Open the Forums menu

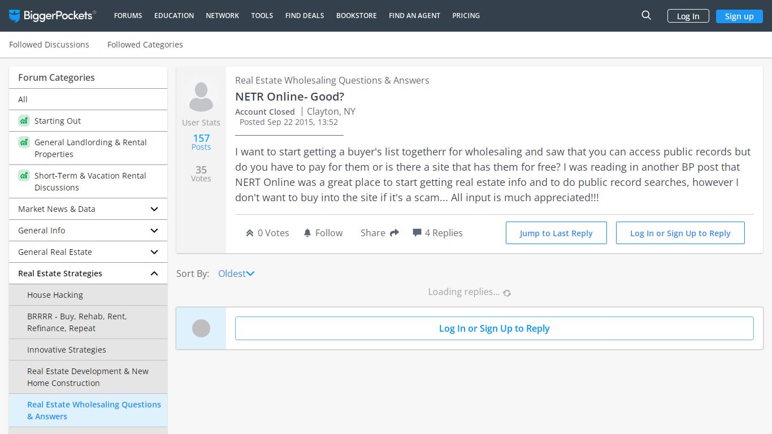128,16
